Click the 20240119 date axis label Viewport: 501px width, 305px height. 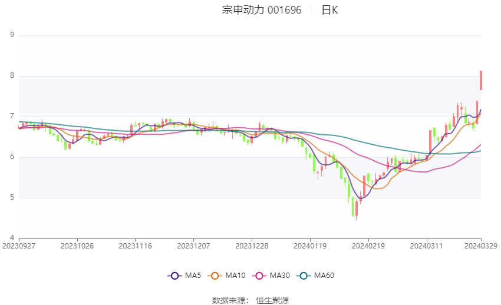pyautogui.click(x=310, y=246)
